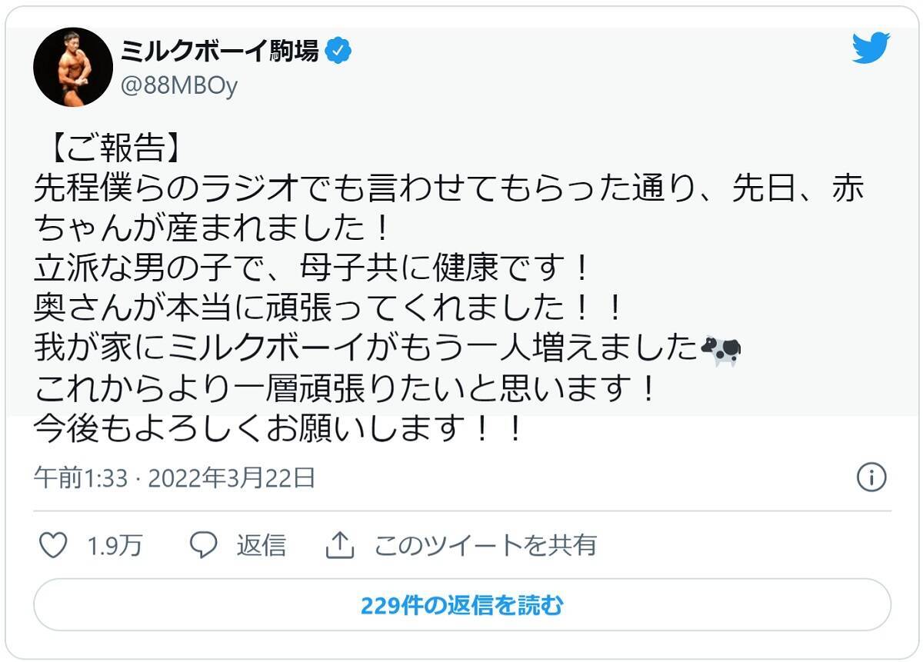Open the circled info icon
Viewport: 923px width, 662px height.
(871, 477)
